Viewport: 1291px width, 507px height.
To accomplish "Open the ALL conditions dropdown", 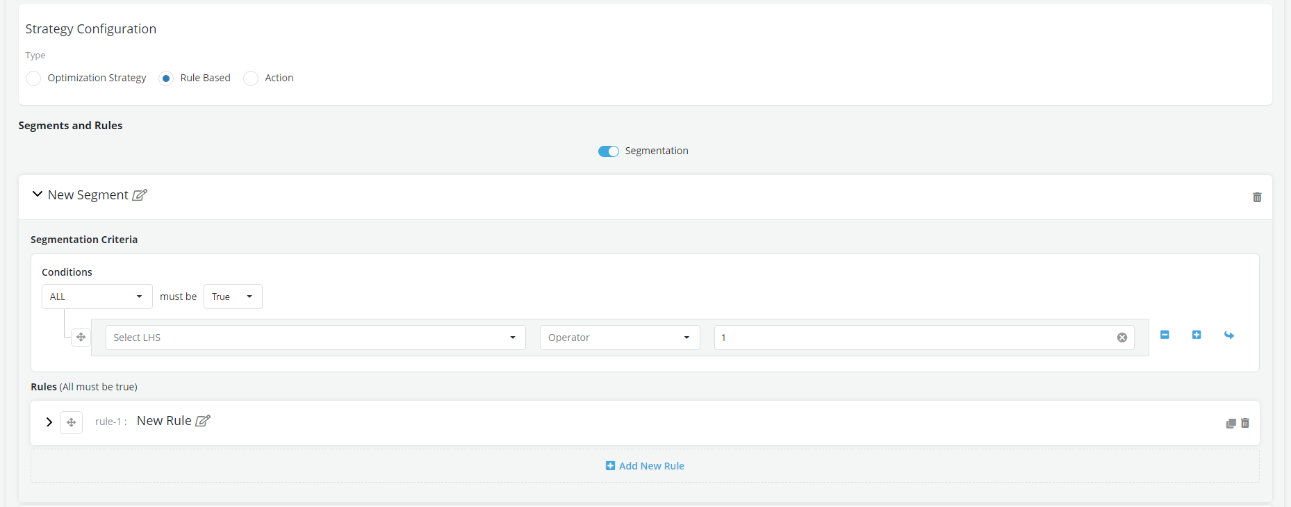I will pos(97,297).
